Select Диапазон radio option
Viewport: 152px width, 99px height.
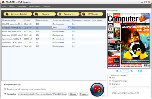pos(110,84)
